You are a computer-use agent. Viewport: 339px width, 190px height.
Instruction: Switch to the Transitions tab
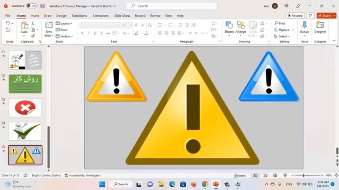(79, 15)
